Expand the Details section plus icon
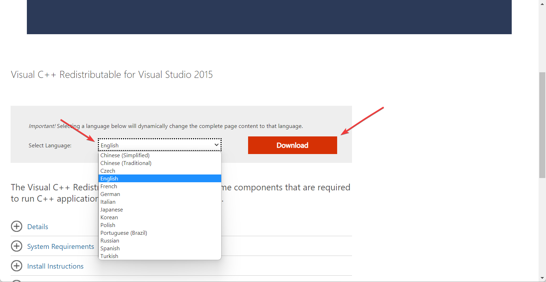 pos(17,226)
